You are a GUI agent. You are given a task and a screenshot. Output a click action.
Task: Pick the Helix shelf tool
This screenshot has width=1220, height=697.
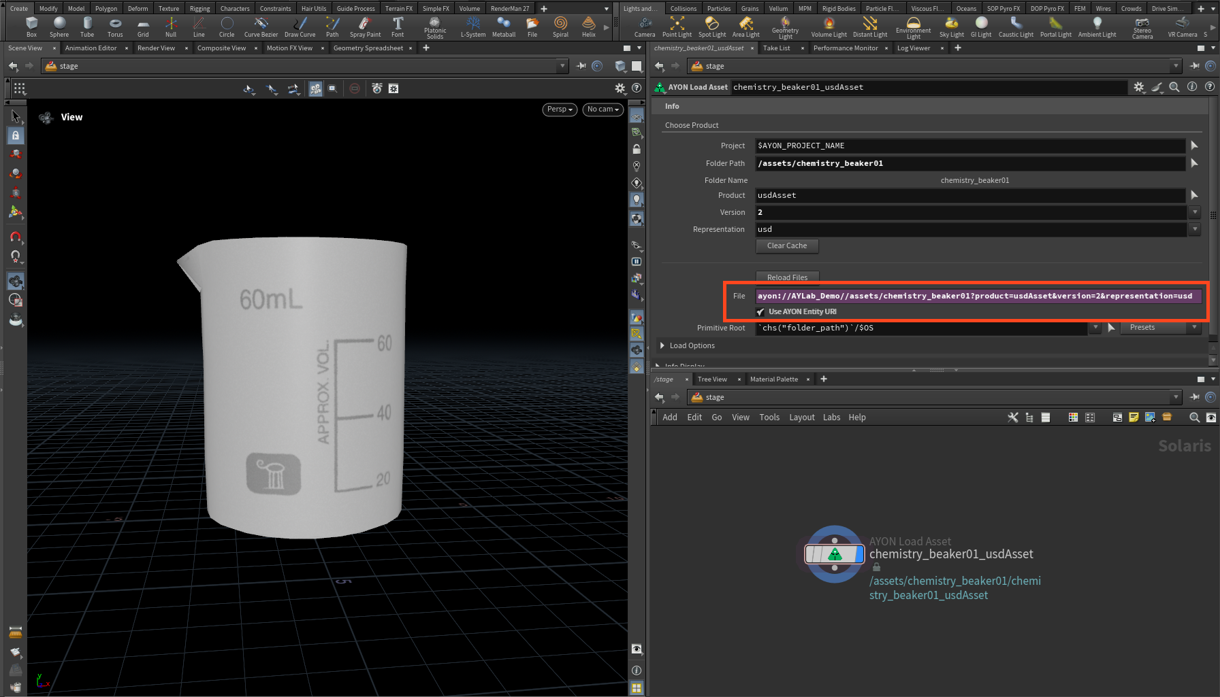click(589, 27)
